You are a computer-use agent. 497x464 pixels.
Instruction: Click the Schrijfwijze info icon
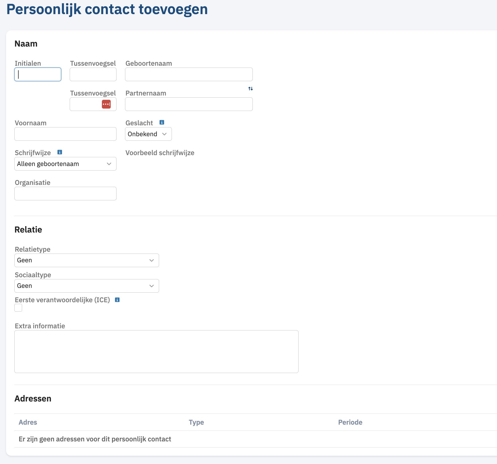pos(60,152)
